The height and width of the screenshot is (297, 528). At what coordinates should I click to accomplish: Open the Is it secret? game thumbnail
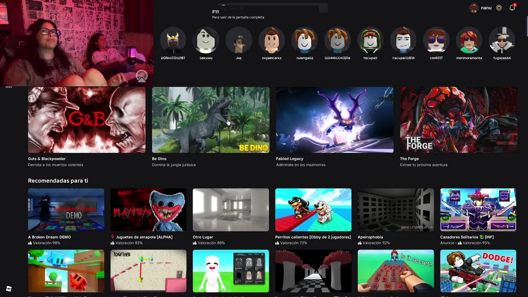pyautogui.click(x=396, y=271)
